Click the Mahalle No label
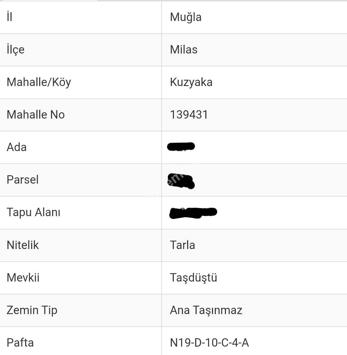Viewport: 347px width, 355px height. tap(36, 115)
